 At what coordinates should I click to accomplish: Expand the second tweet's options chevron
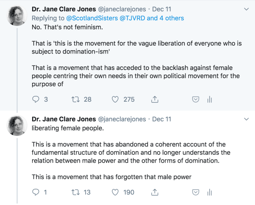(x=246, y=119)
